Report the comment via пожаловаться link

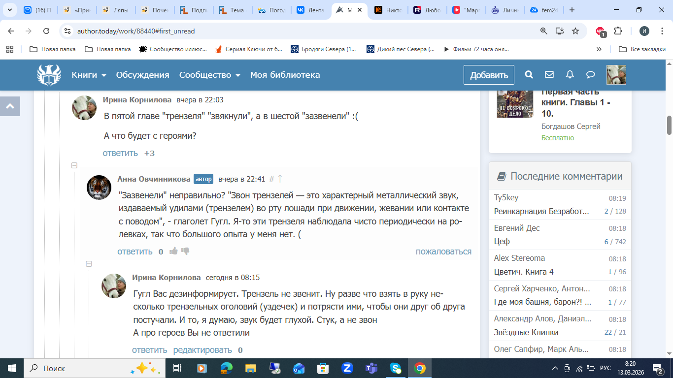[x=443, y=252]
